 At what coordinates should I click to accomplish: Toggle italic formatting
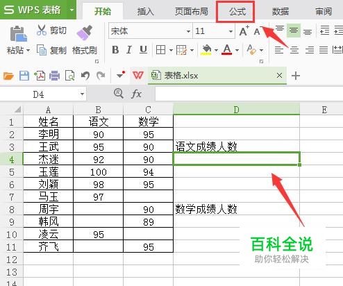click(129, 50)
